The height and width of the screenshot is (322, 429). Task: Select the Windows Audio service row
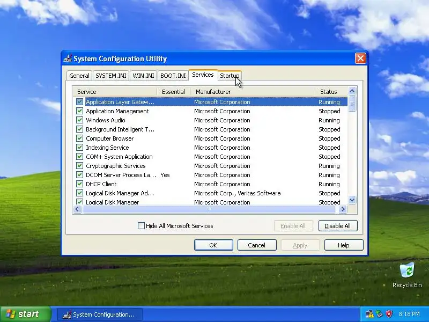point(210,120)
